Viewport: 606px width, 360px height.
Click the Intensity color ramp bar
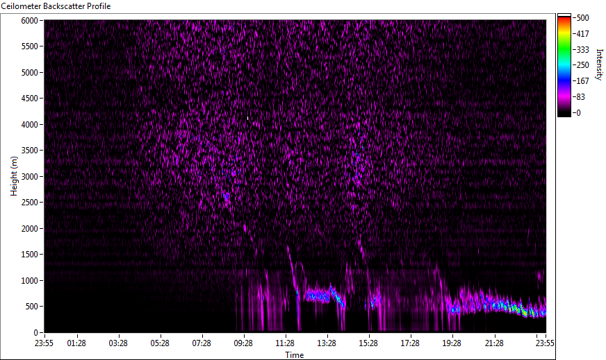pyautogui.click(x=564, y=66)
